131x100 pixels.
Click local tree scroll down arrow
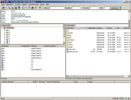(64, 43)
